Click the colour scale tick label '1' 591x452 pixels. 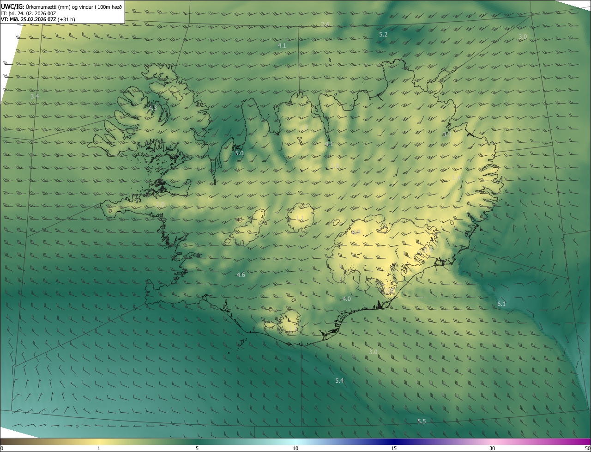(99, 448)
